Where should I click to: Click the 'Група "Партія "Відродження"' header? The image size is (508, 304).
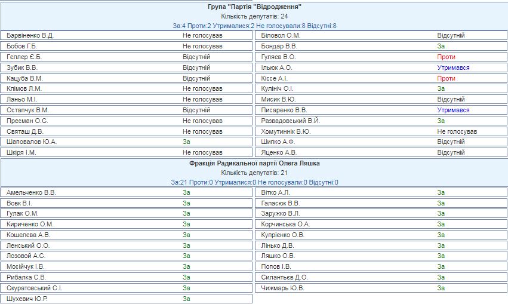(x=254, y=7)
